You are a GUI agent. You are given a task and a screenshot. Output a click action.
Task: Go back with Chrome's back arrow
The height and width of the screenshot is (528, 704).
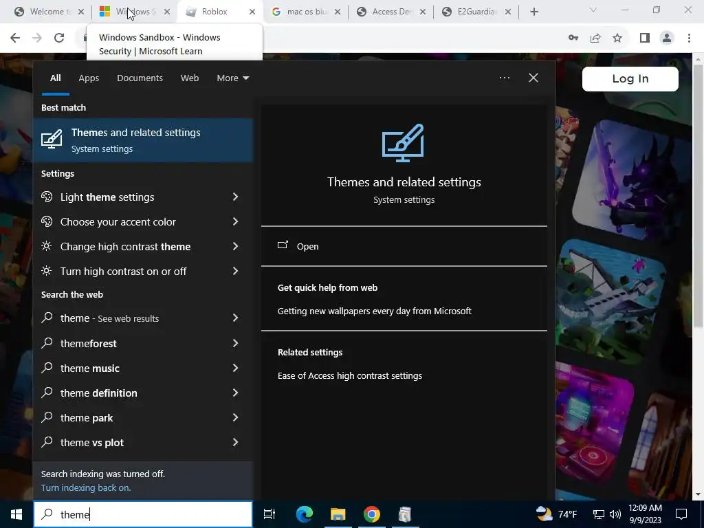click(15, 38)
